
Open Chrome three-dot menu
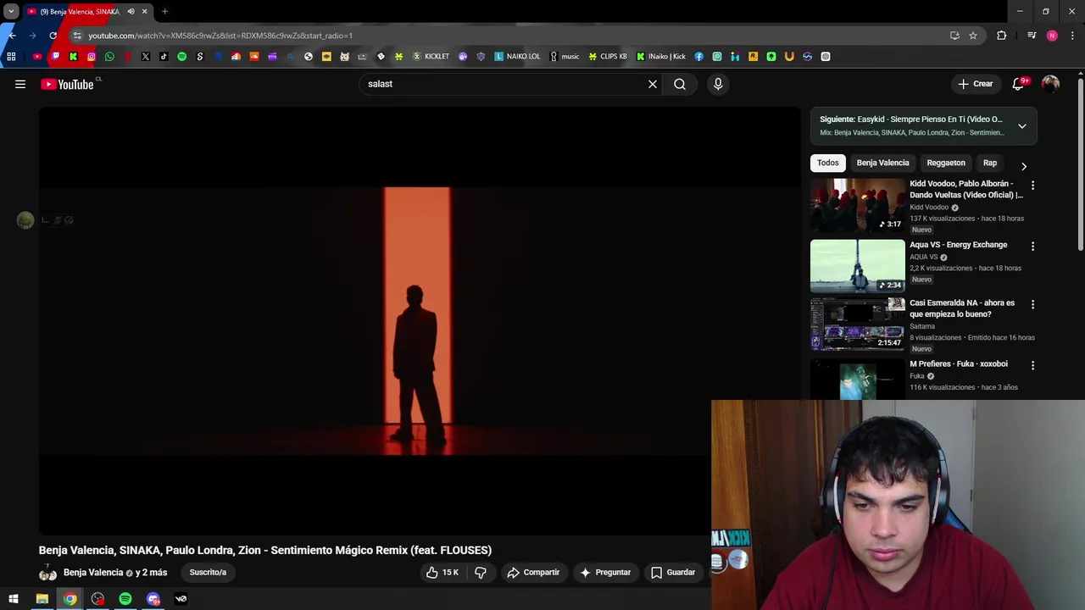(1073, 36)
